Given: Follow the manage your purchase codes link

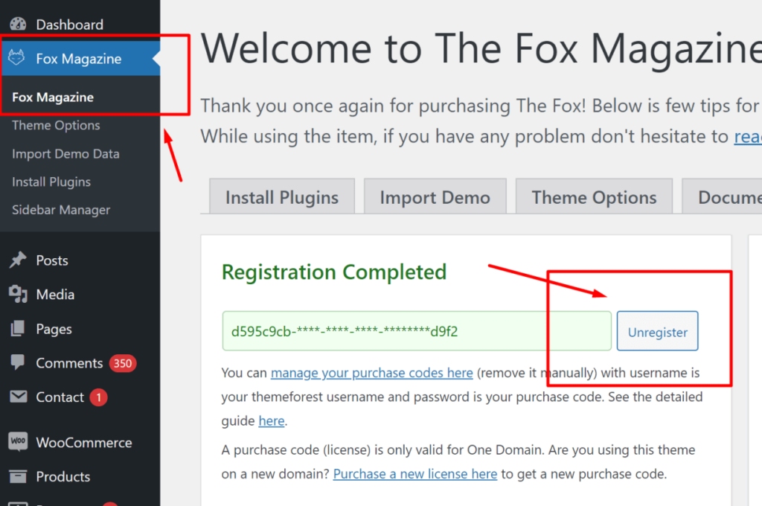Looking at the screenshot, I should pyautogui.click(x=372, y=373).
